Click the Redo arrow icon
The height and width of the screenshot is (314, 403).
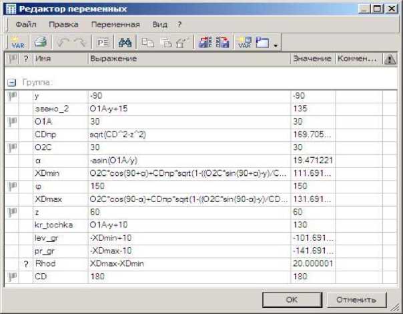(x=80, y=43)
